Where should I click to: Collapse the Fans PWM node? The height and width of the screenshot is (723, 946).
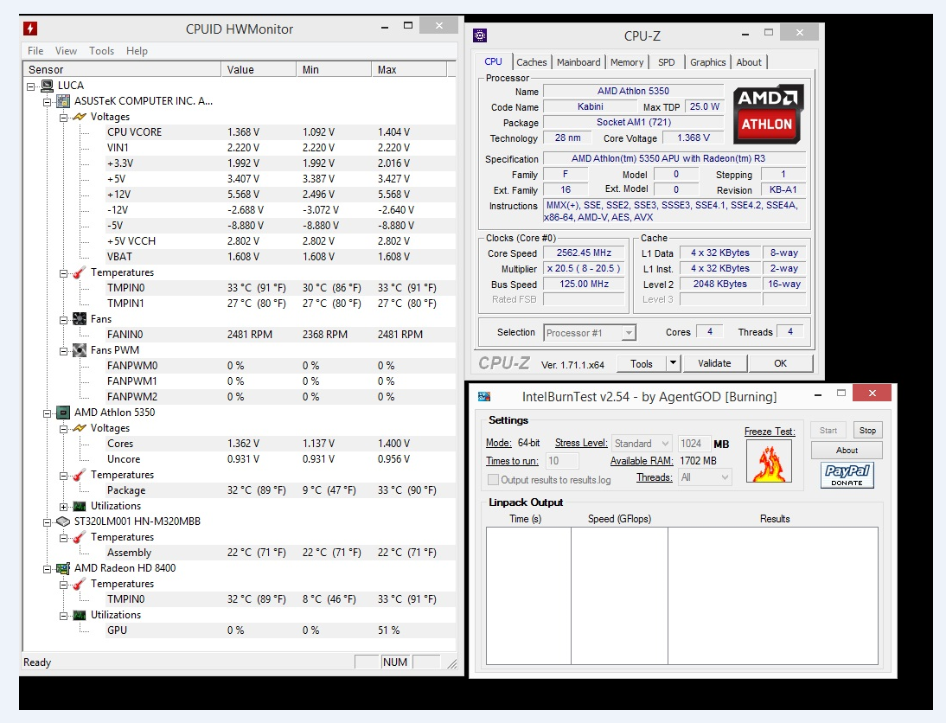point(63,351)
